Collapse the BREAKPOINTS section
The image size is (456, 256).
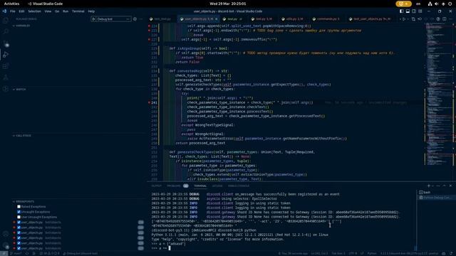click(x=24, y=202)
